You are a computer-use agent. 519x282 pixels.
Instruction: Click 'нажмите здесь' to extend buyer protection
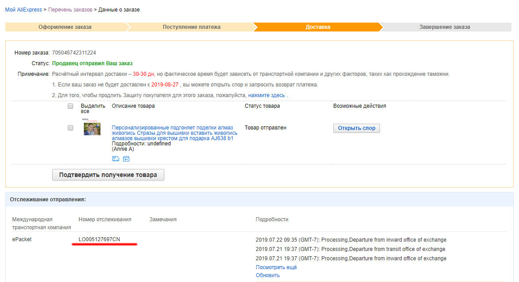266,95
